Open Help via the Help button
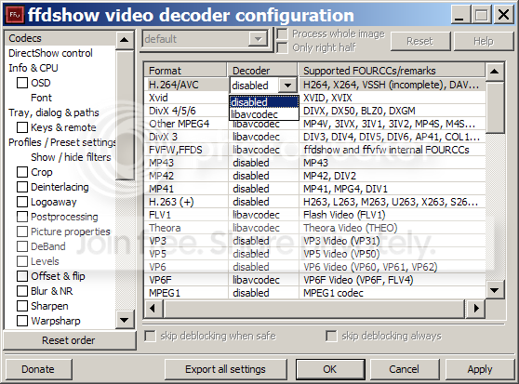This screenshot has height=384, width=519. (x=484, y=41)
